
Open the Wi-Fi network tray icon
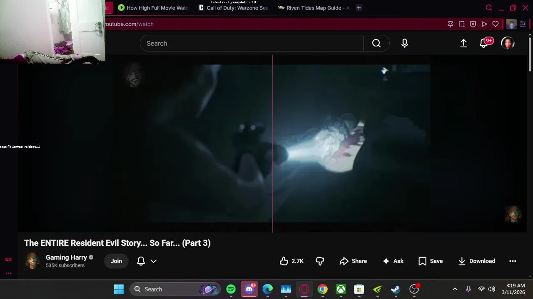click(x=481, y=289)
